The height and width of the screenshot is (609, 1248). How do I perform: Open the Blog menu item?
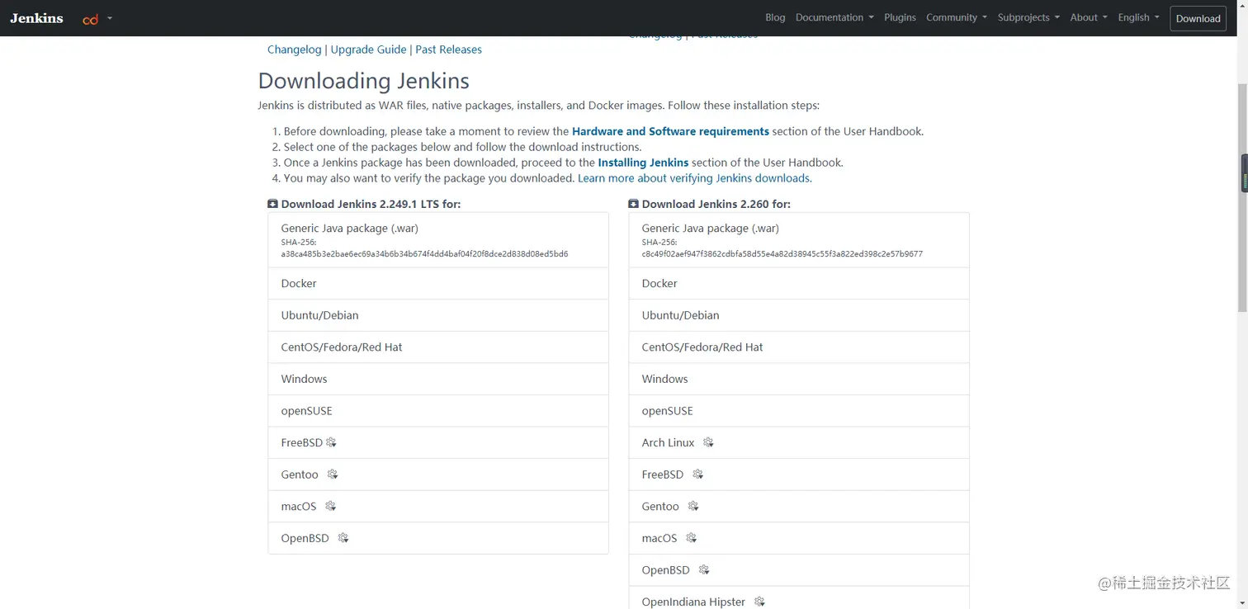[x=775, y=17]
